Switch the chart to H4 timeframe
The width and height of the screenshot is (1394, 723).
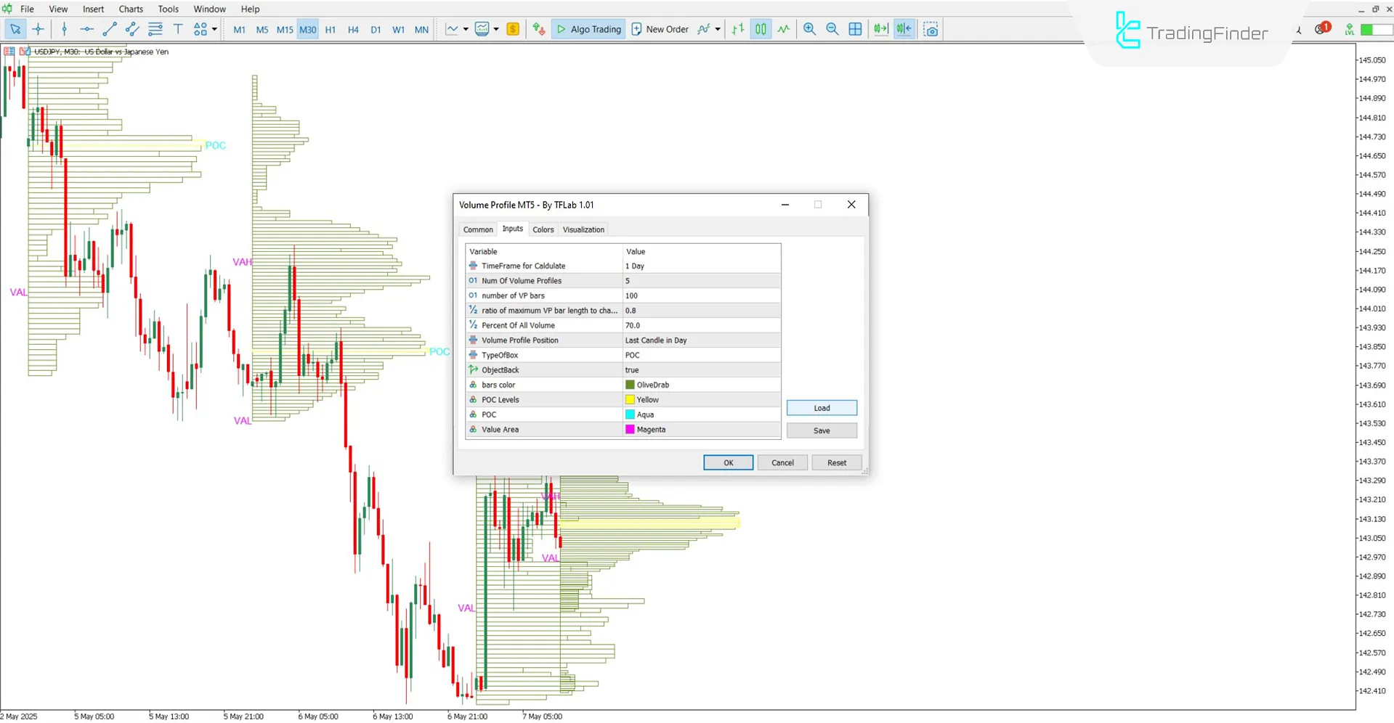[353, 29]
